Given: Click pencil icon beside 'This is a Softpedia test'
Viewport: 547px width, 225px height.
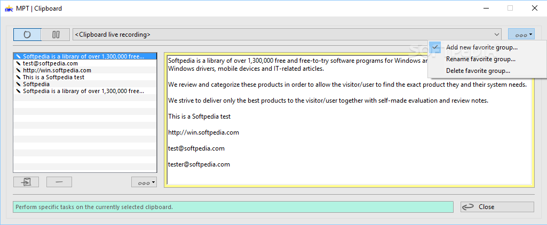Looking at the screenshot, I should coord(19,77).
